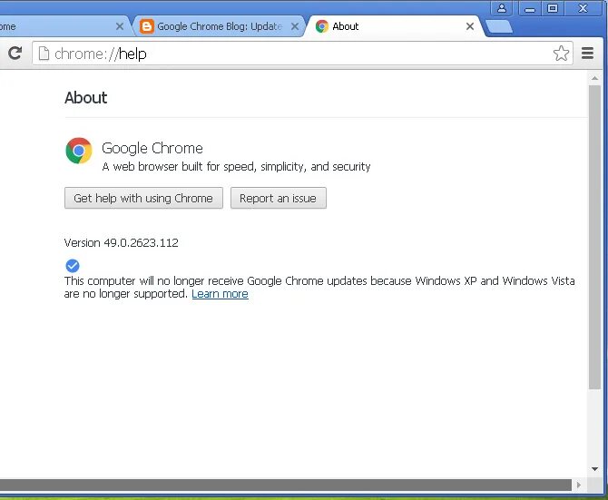Click the horizontal scrollbar thumb
This screenshot has width=608, height=500.
click(x=286, y=485)
